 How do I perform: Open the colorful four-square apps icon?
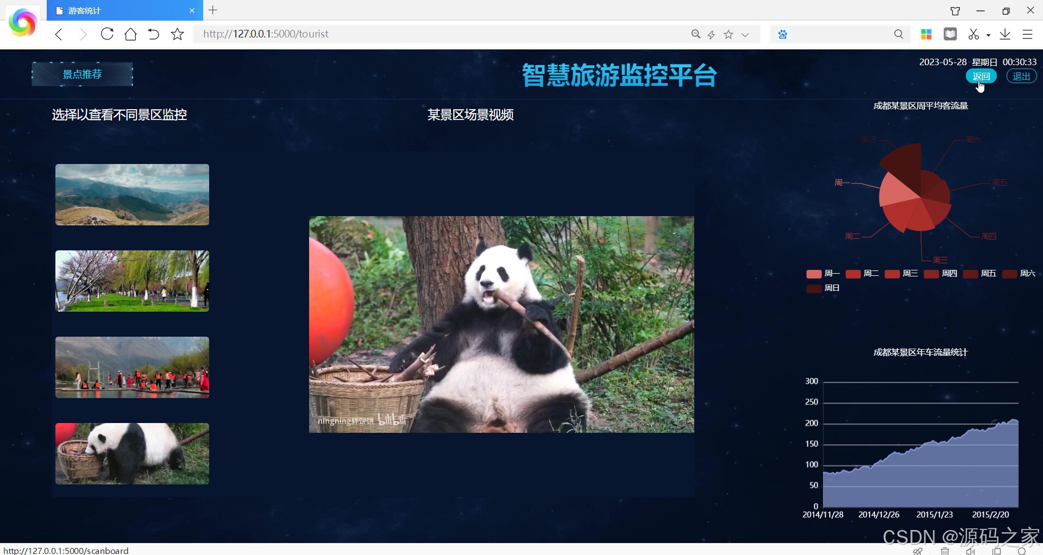tap(926, 34)
